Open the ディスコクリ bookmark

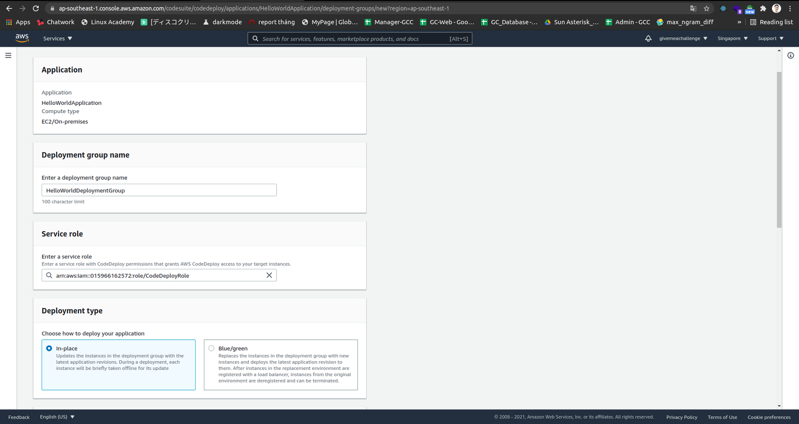point(169,22)
